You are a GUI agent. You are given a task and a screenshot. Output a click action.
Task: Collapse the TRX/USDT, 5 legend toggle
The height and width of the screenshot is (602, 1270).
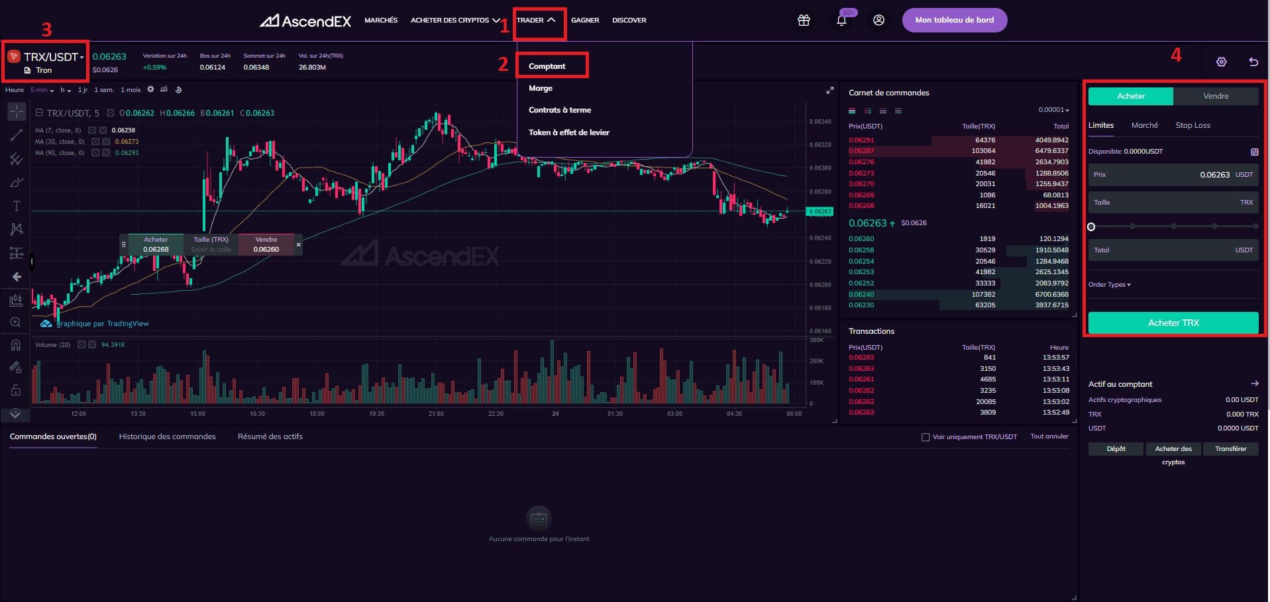[x=39, y=113]
